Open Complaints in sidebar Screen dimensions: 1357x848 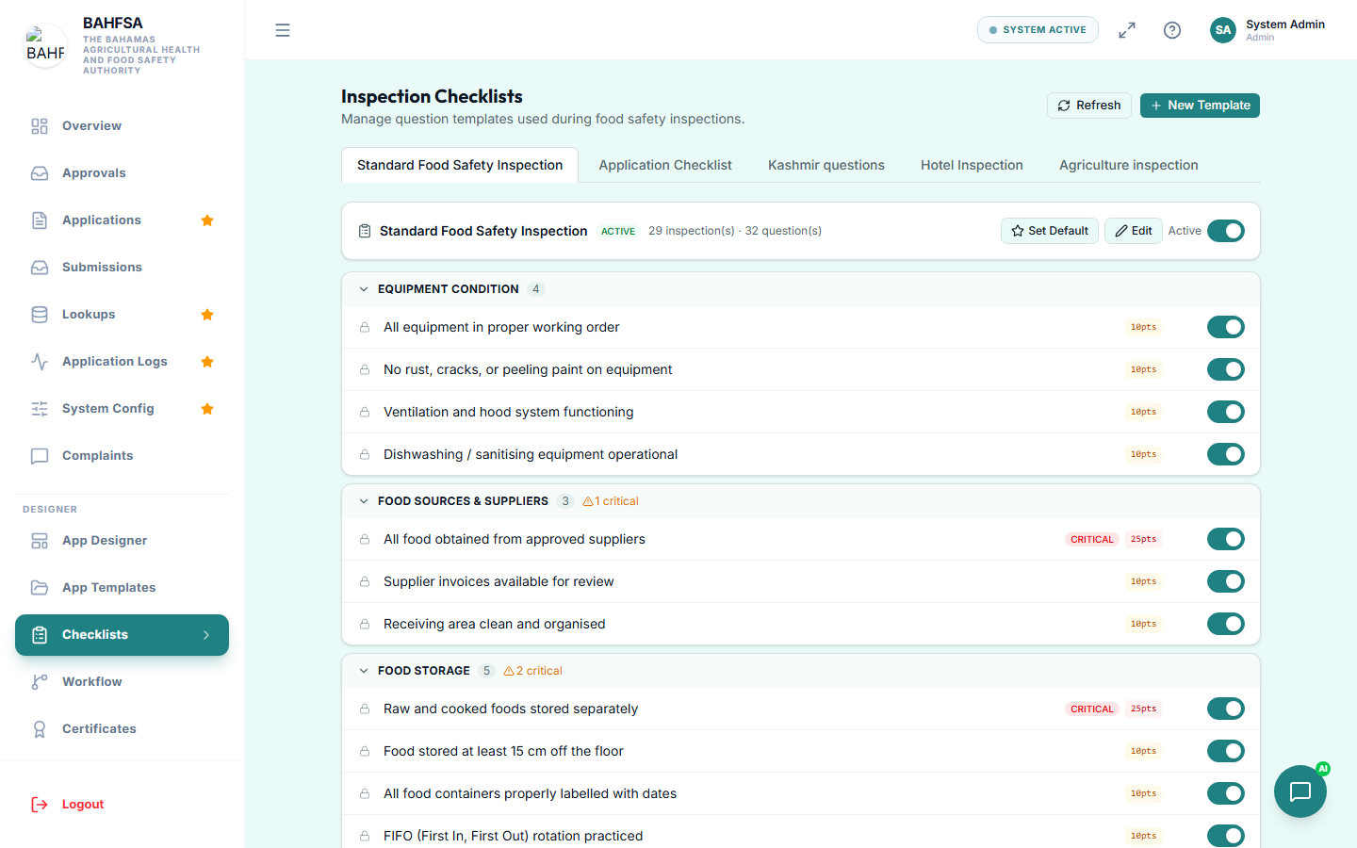point(122,456)
